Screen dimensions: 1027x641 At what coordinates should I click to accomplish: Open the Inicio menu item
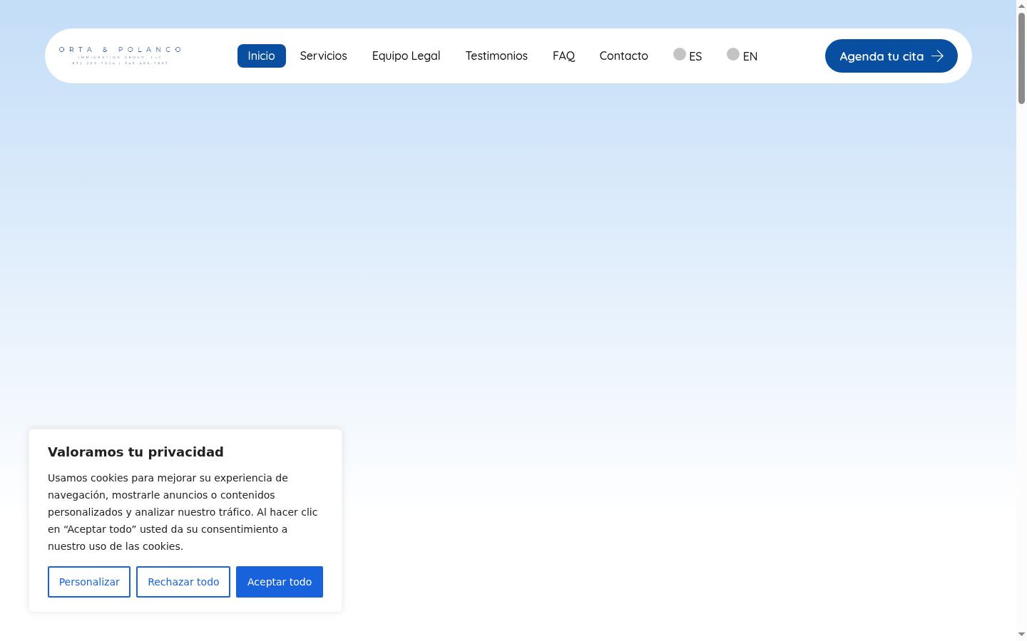[261, 56]
